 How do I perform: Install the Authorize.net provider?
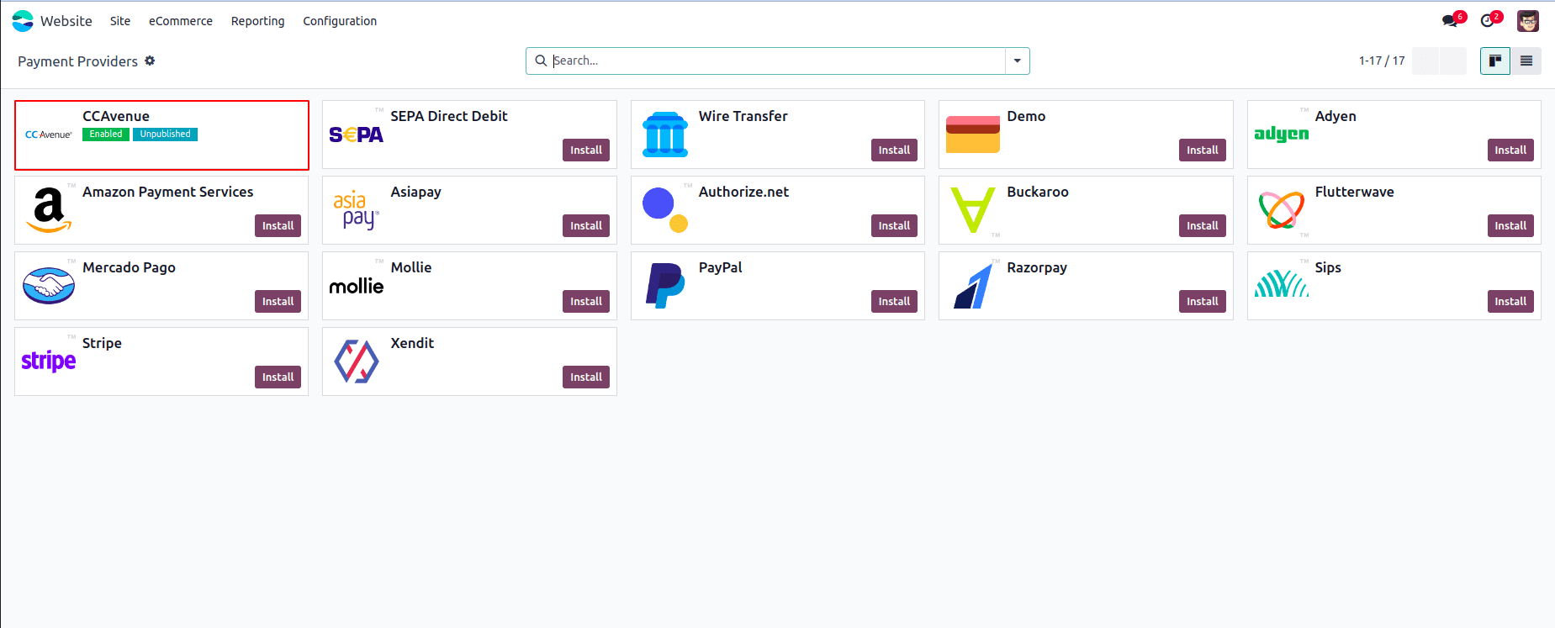coord(894,225)
